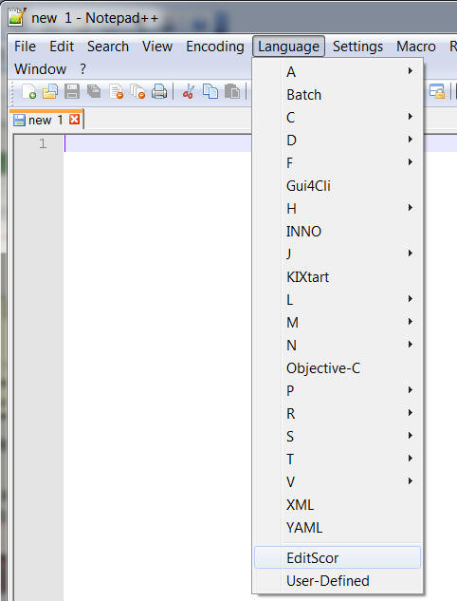Screen dimensions: 457x601
Task: Close the 'new 1' tab with red X
Action: click(x=74, y=120)
